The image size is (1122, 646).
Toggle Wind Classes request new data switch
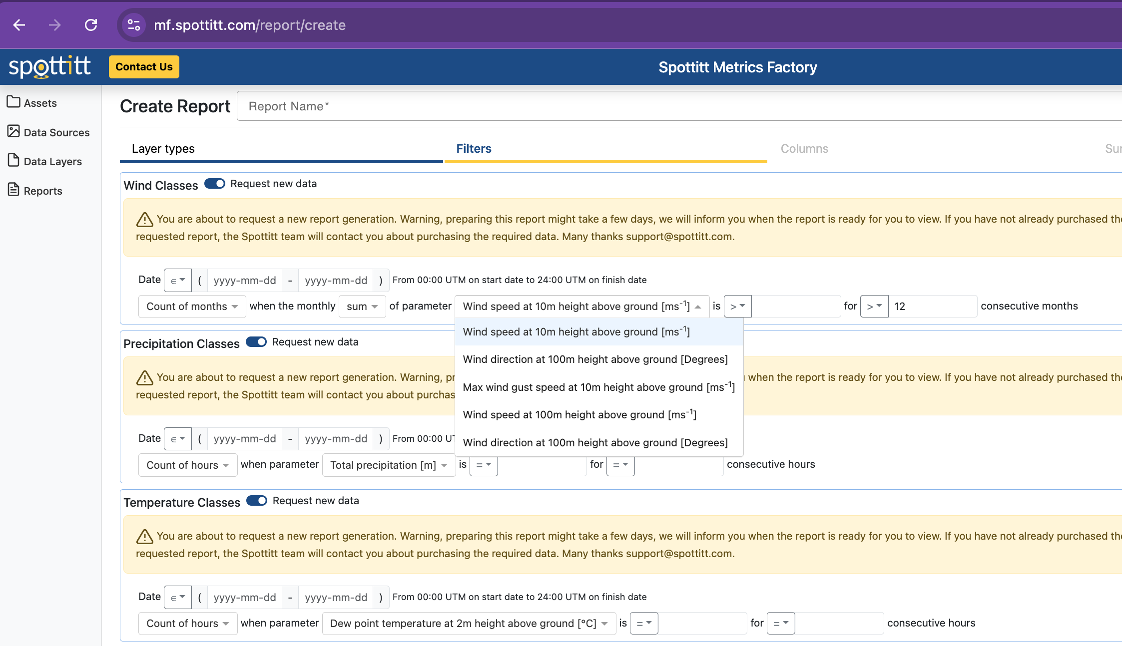(x=215, y=184)
